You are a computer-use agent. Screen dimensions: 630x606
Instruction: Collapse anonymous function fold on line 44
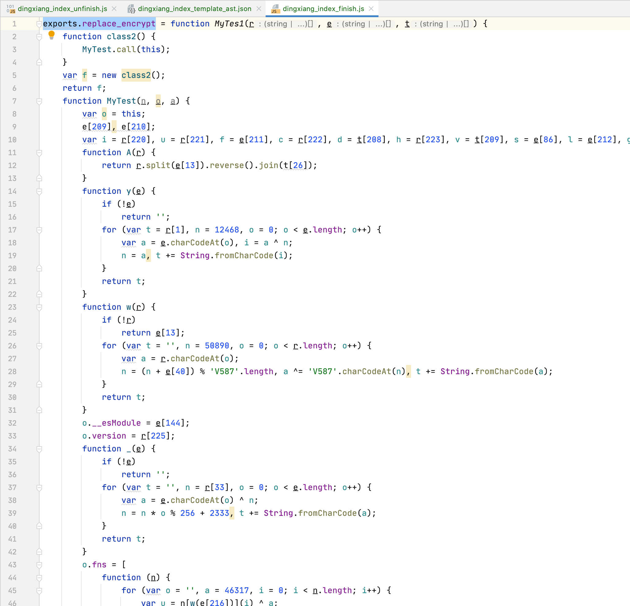click(x=39, y=578)
